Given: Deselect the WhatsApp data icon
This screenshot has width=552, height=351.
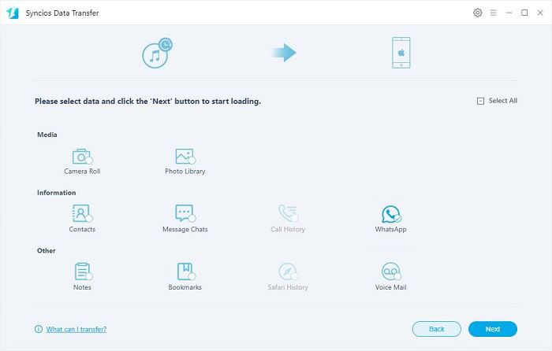Looking at the screenshot, I should (x=391, y=214).
